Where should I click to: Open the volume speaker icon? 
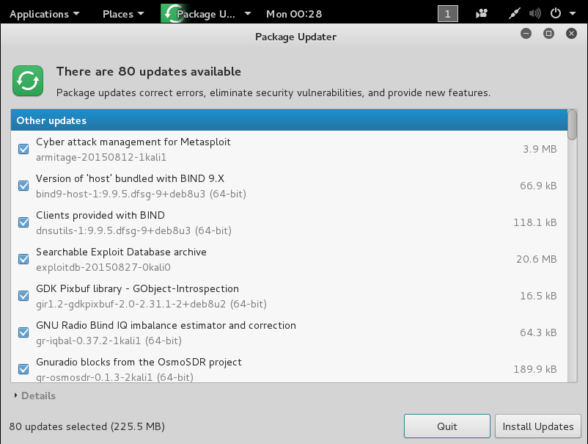point(534,14)
